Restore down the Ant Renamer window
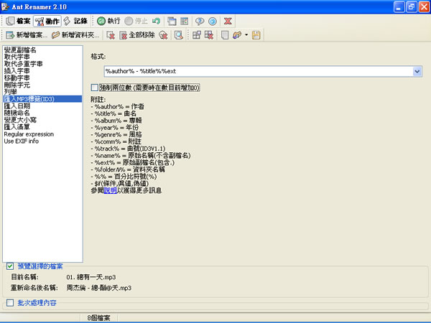The width and height of the screenshot is (431, 323). click(412, 7)
